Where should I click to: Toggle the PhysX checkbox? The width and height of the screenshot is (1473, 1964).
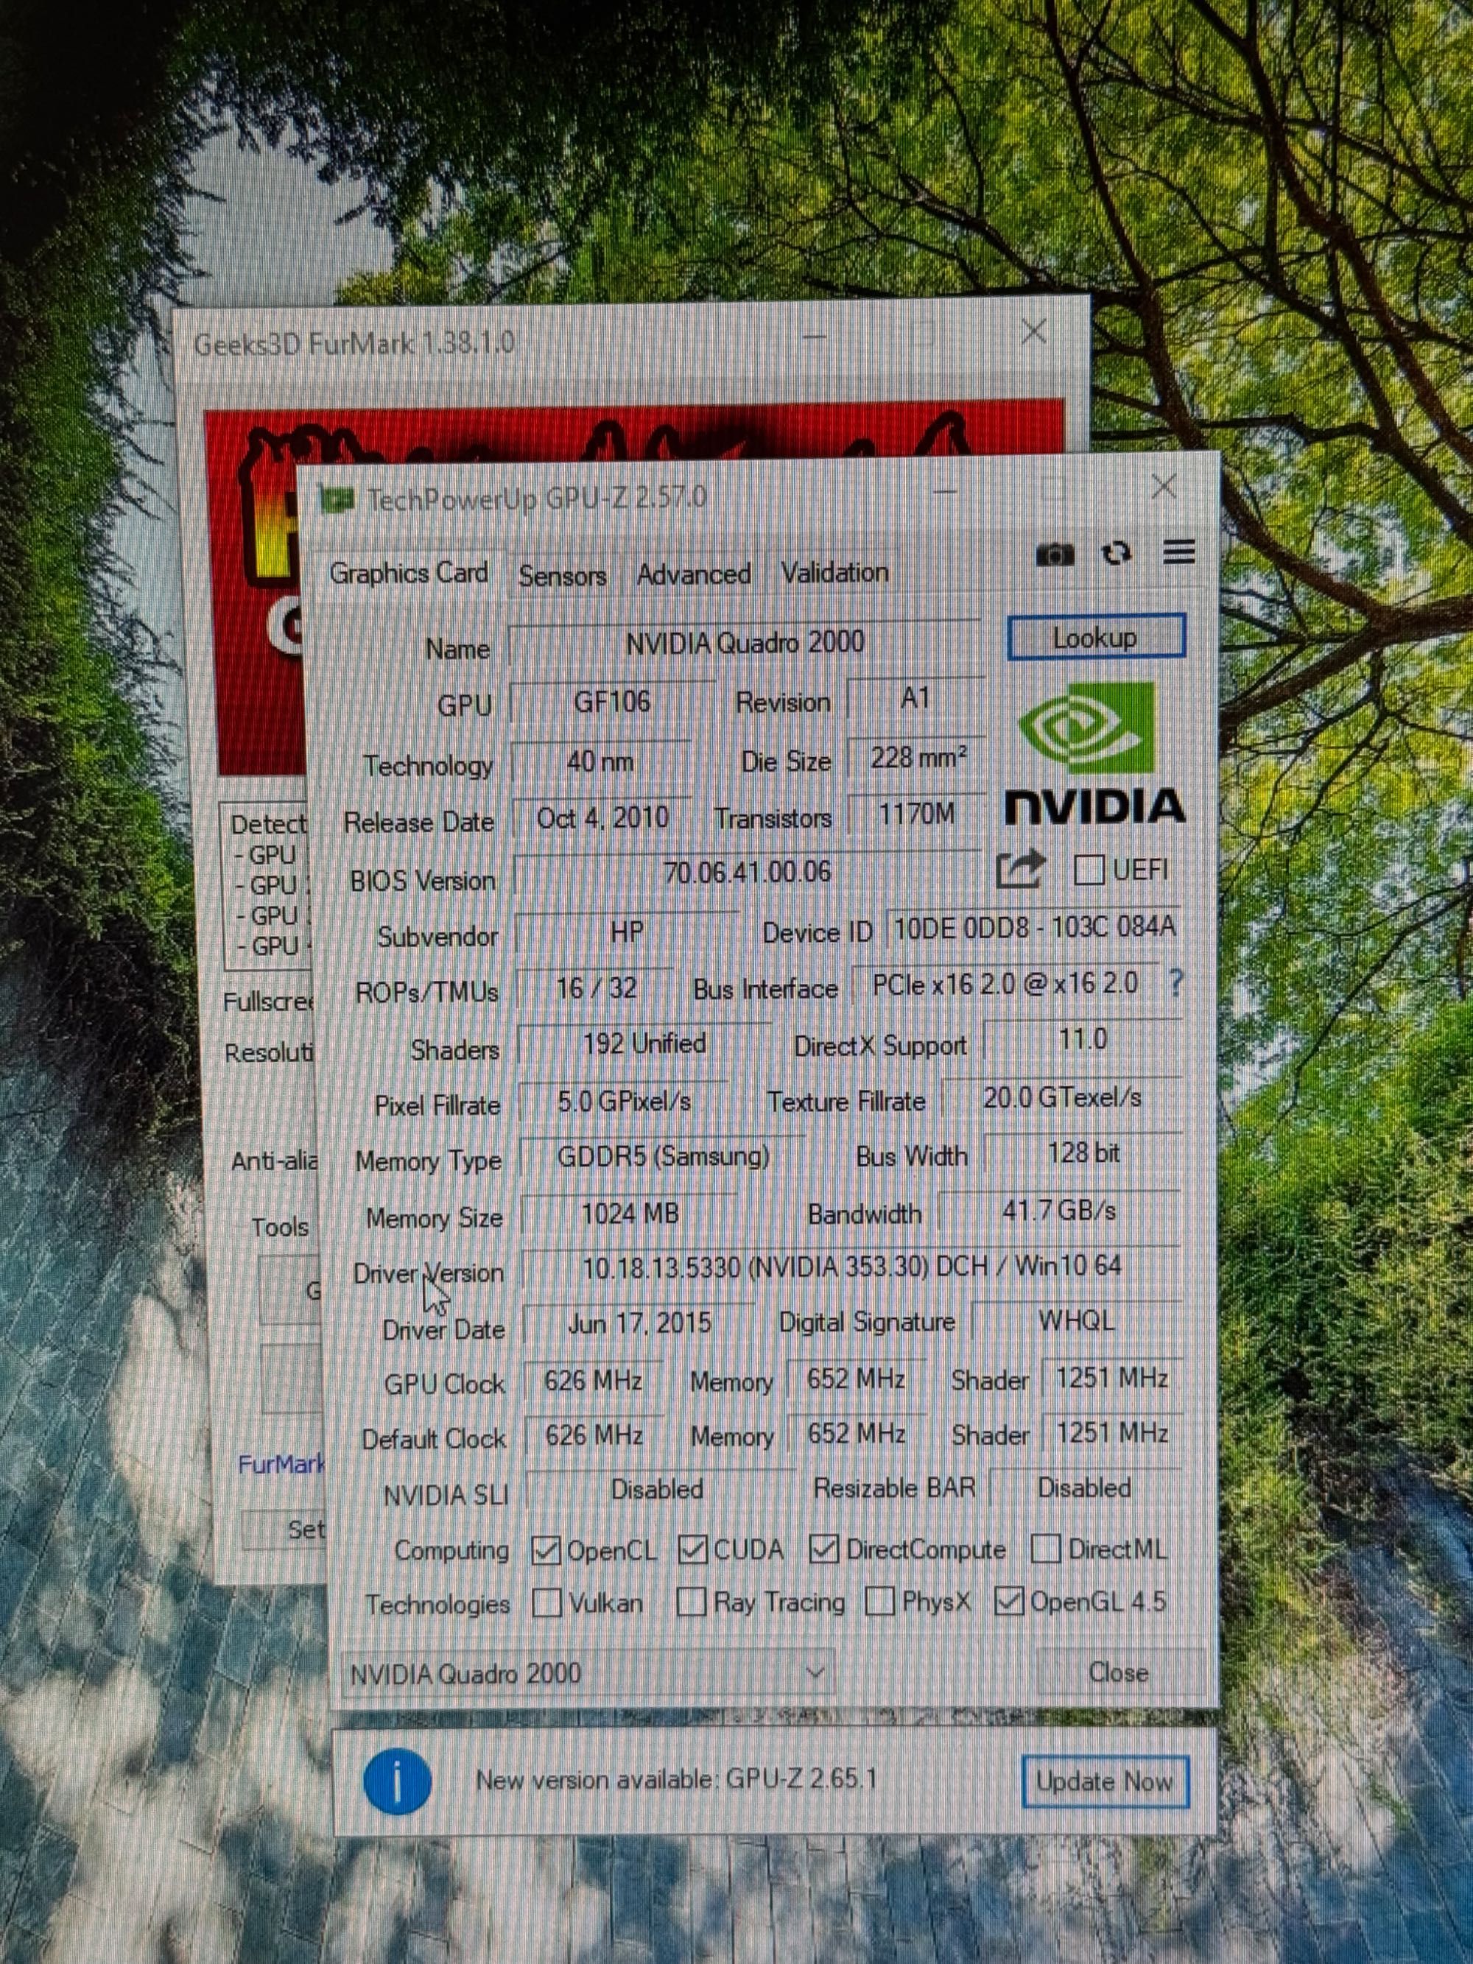click(879, 1602)
